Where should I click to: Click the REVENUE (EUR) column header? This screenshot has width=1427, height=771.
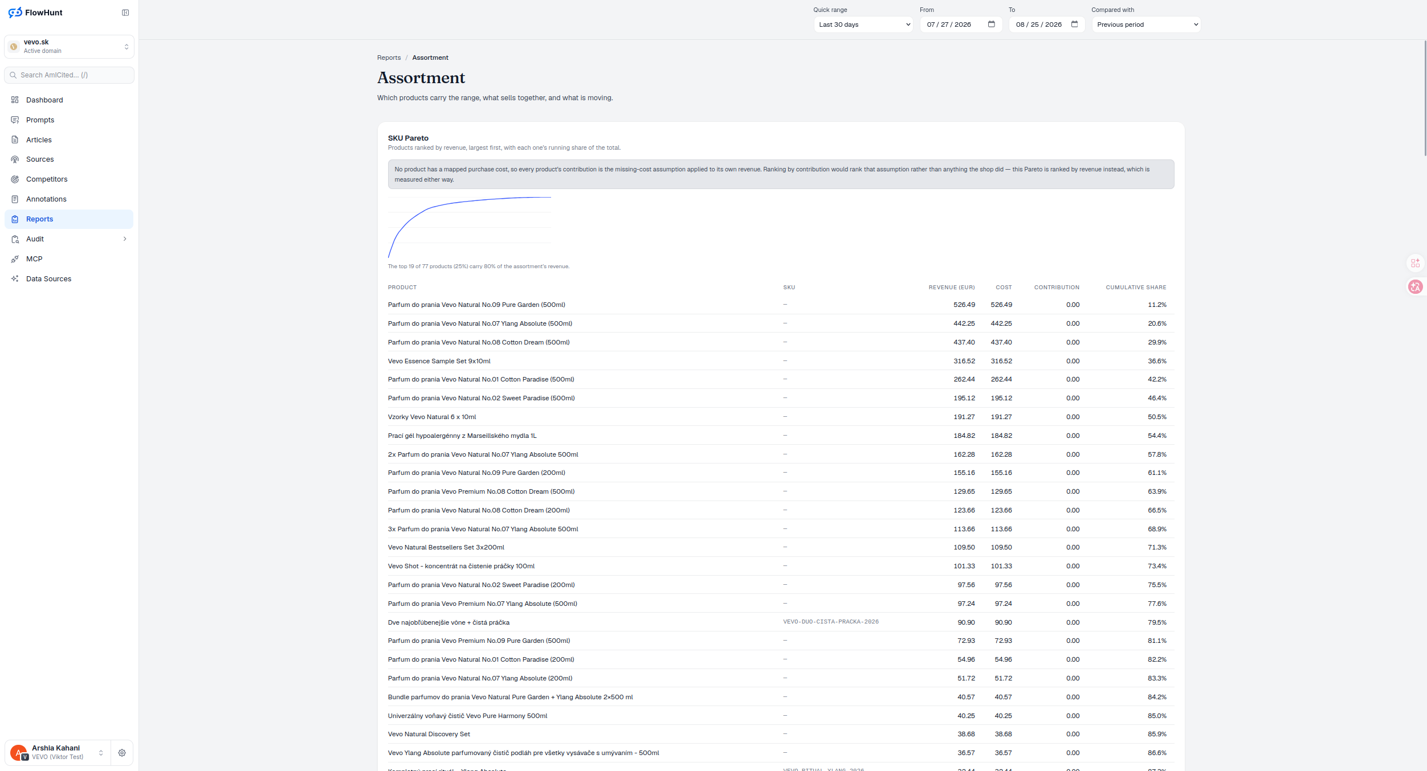click(952, 288)
